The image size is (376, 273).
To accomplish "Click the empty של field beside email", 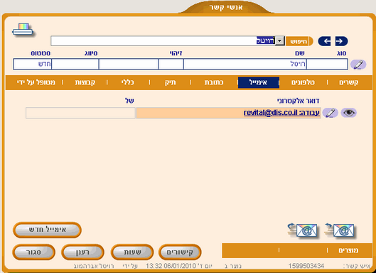I will pyautogui.click(x=80, y=113).
